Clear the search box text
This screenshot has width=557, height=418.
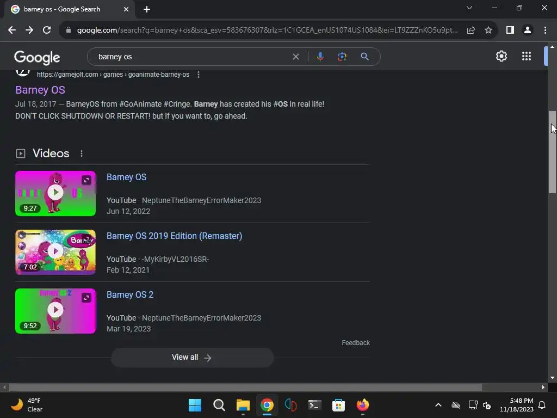(295, 57)
